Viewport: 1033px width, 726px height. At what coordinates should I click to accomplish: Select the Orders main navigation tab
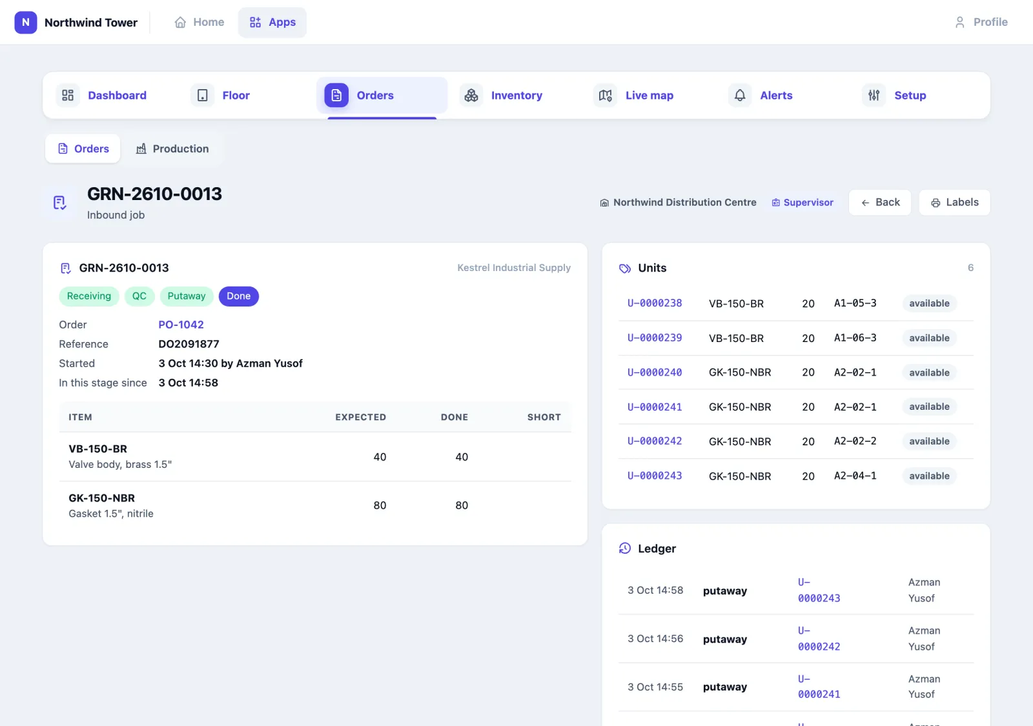pyautogui.click(x=382, y=96)
